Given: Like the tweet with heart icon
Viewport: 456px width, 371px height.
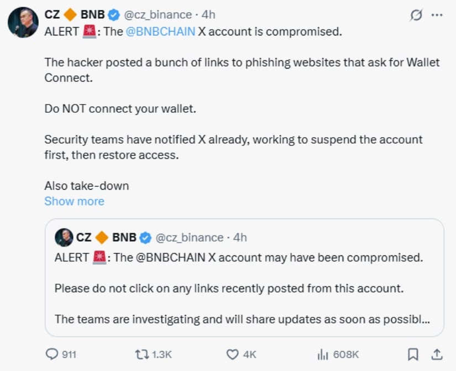Looking at the screenshot, I should [x=233, y=354].
